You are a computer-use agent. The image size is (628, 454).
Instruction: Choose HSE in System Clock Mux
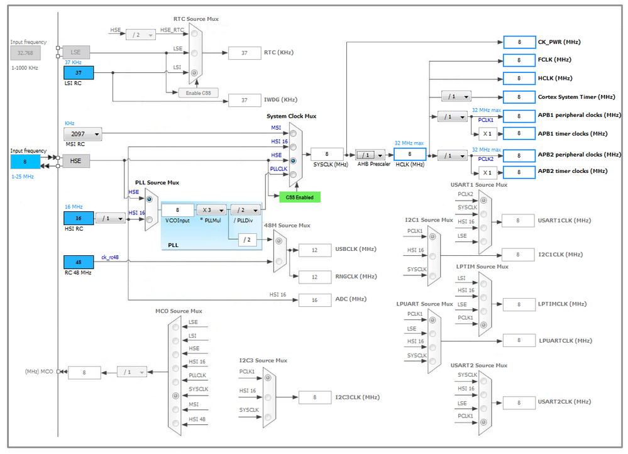pos(293,161)
